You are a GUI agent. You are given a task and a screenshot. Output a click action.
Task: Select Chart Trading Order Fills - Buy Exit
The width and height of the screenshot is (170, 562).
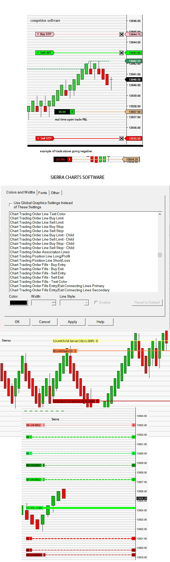pyautogui.click(x=37, y=269)
